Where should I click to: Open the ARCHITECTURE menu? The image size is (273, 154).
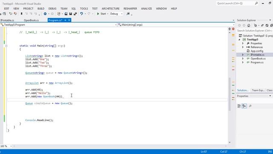(x=110, y=9)
